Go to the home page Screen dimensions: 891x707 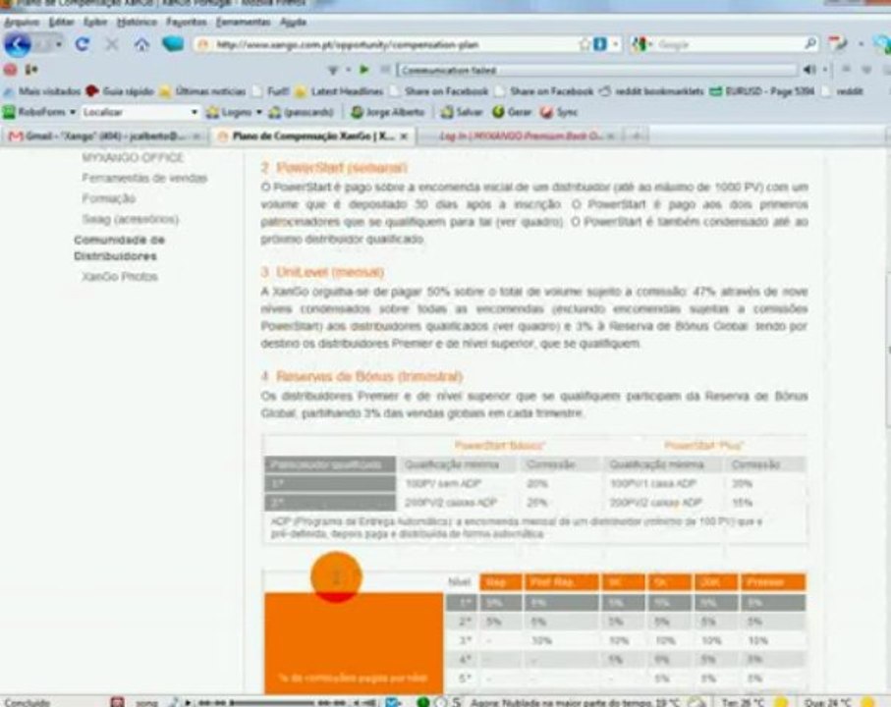(141, 44)
